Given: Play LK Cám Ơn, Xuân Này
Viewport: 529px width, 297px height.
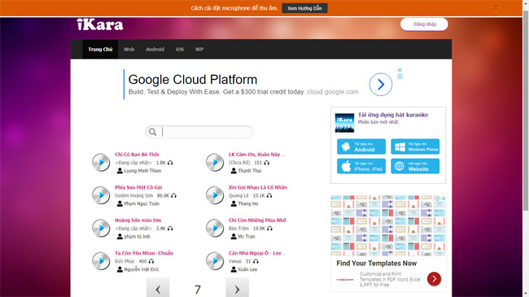Looking at the screenshot, I should coord(215,163).
